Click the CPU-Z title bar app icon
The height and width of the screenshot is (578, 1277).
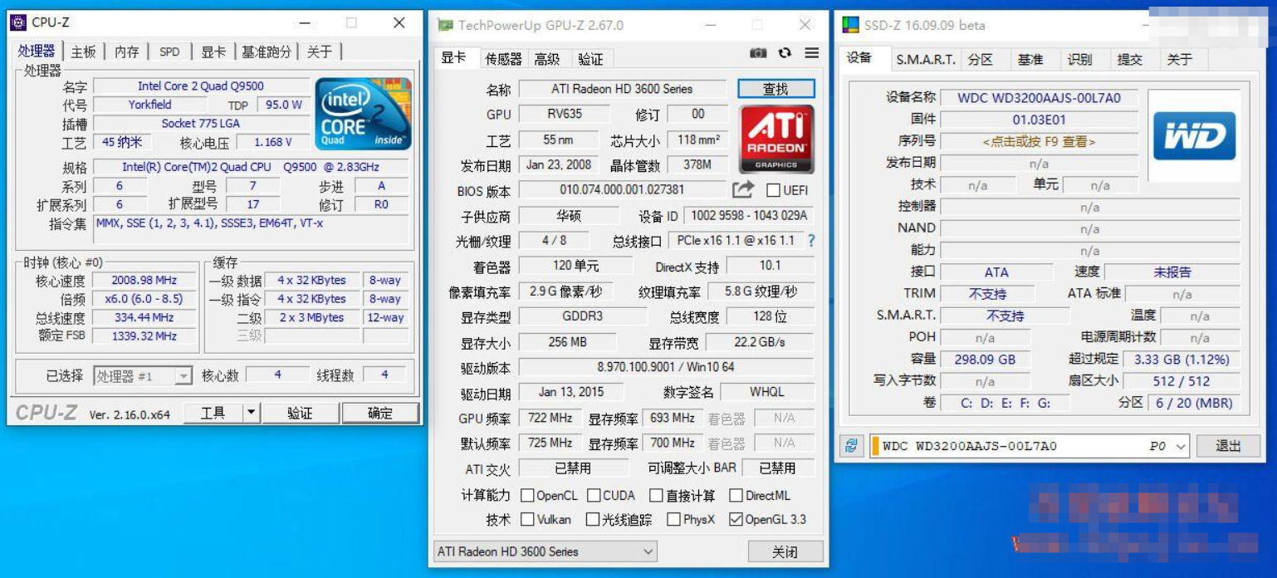[19, 22]
